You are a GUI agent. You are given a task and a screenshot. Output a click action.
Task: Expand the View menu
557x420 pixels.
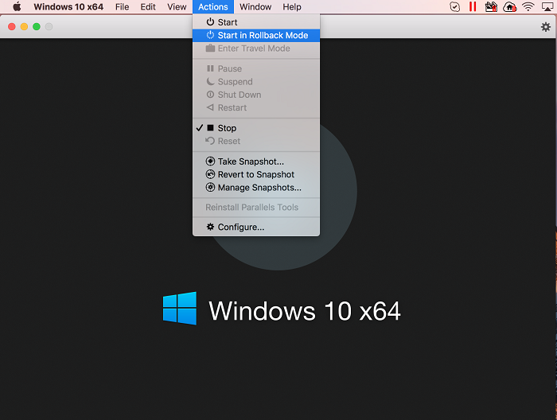coord(177,7)
